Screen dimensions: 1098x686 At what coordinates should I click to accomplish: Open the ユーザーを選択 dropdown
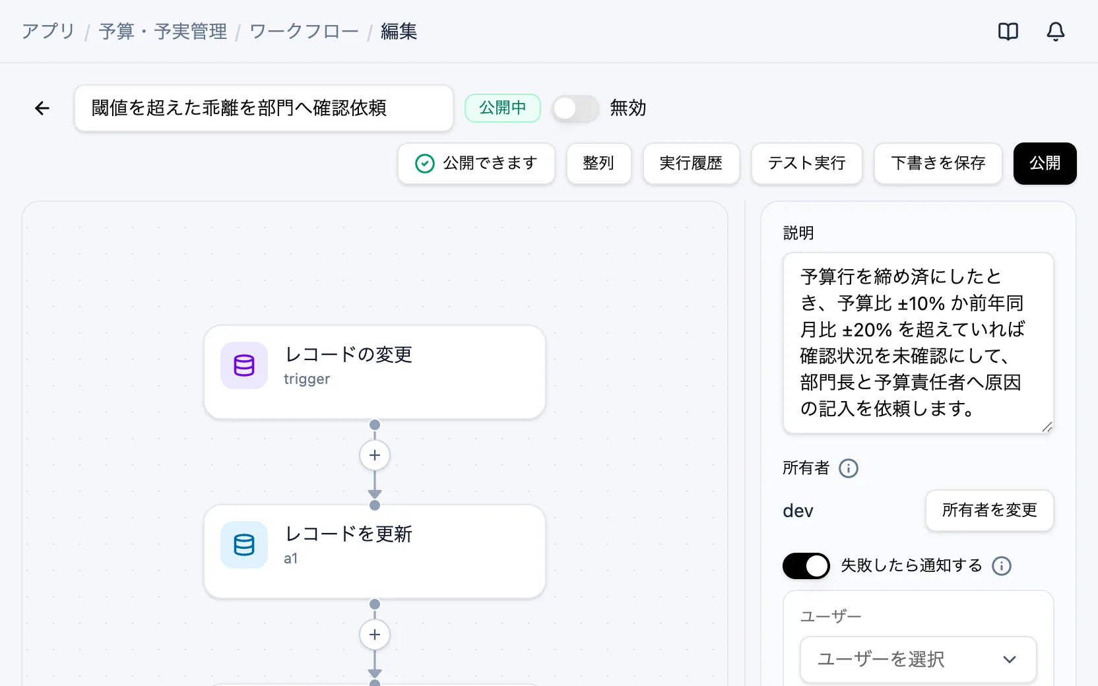pos(919,660)
